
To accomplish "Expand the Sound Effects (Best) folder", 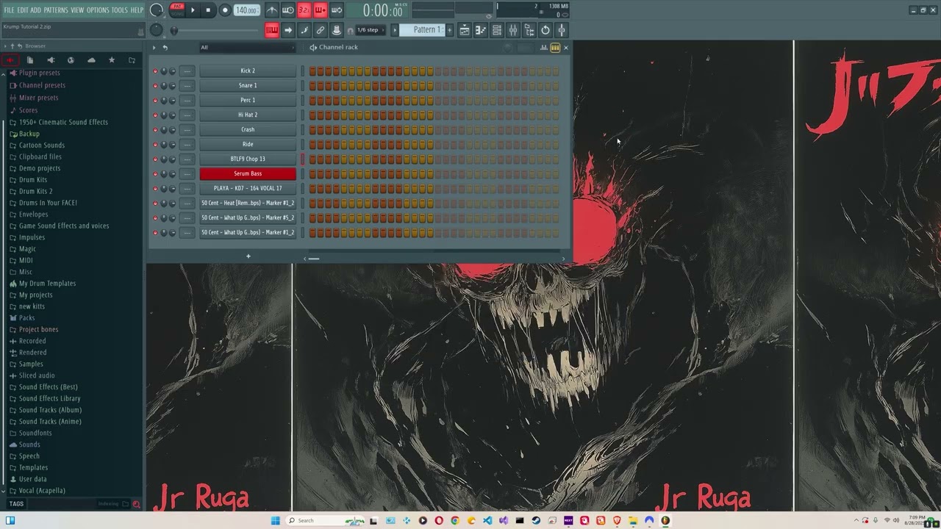I will (x=49, y=387).
